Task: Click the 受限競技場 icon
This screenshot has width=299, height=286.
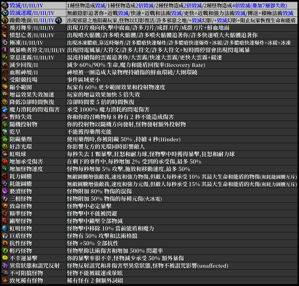Action: tap(5, 80)
